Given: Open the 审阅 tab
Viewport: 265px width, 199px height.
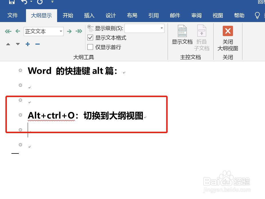Looking at the screenshot, I should pos(196,15).
